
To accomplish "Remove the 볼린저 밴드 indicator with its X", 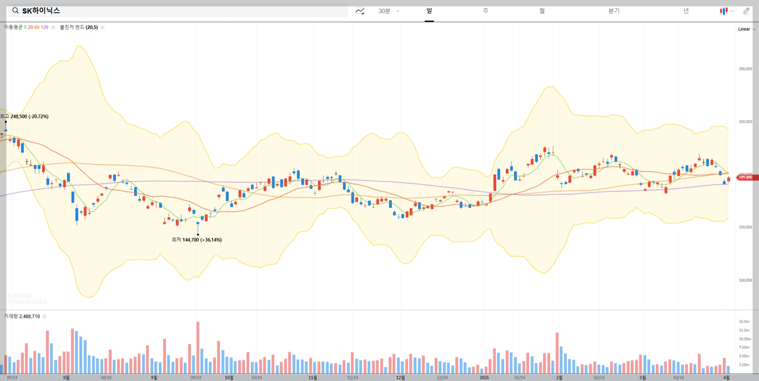I will [102, 27].
